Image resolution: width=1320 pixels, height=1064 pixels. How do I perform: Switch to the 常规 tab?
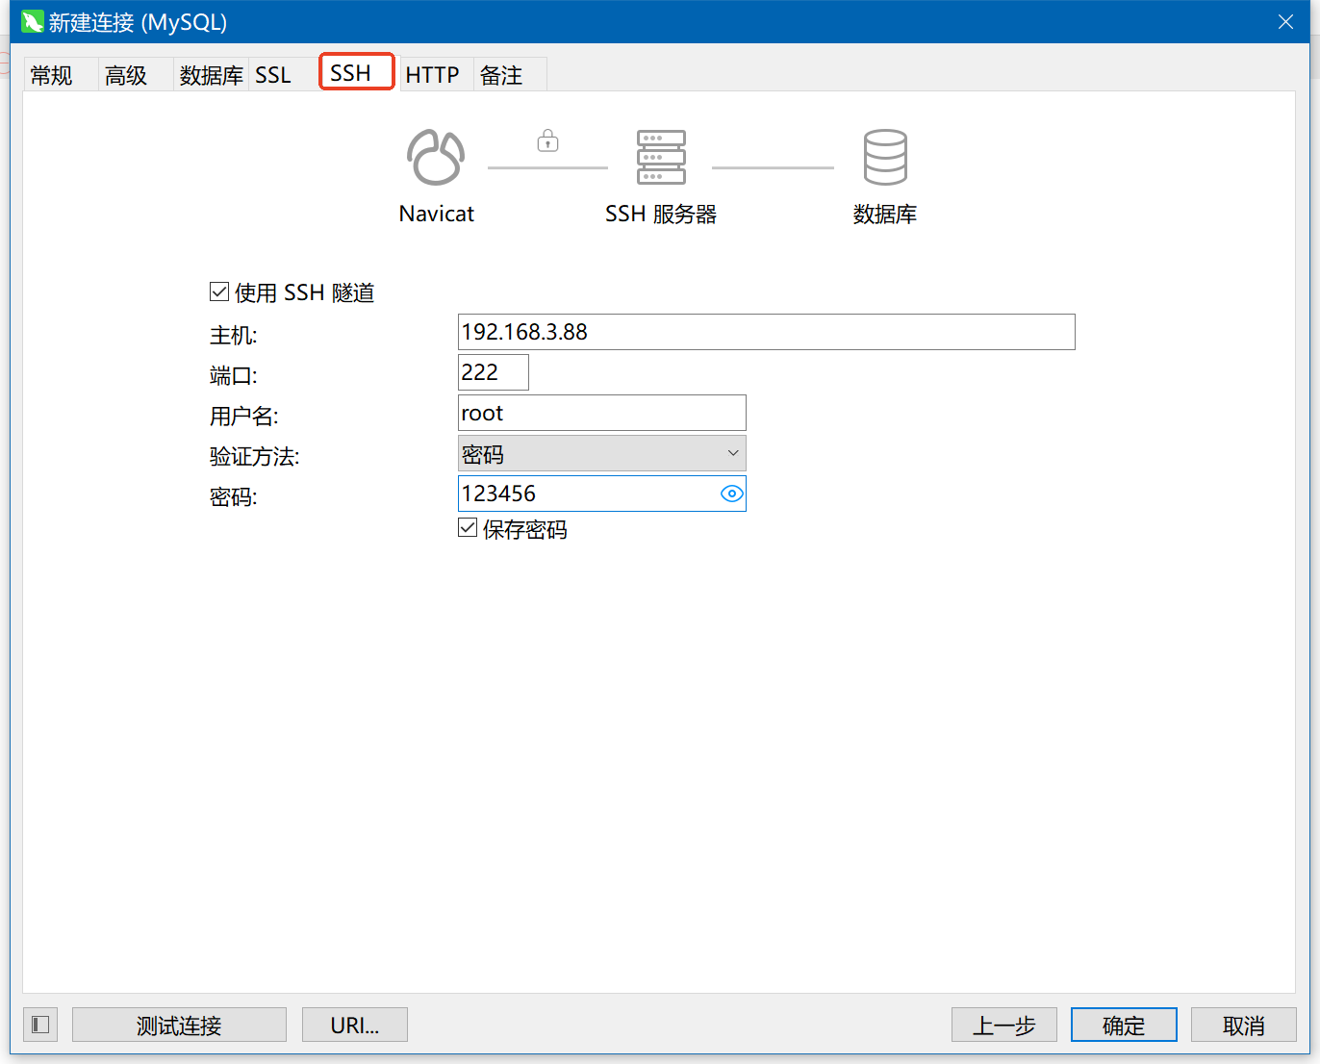click(52, 75)
